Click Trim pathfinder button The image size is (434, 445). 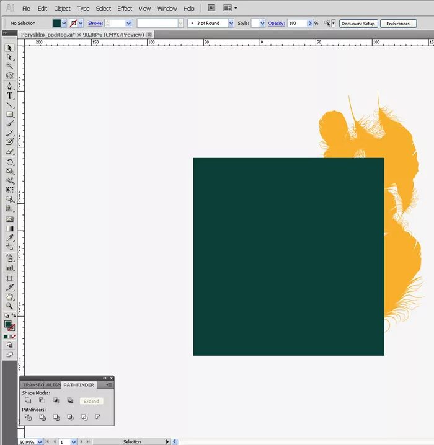(42, 417)
